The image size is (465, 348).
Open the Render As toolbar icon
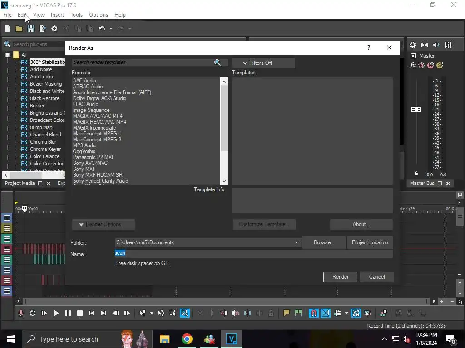coord(42,29)
